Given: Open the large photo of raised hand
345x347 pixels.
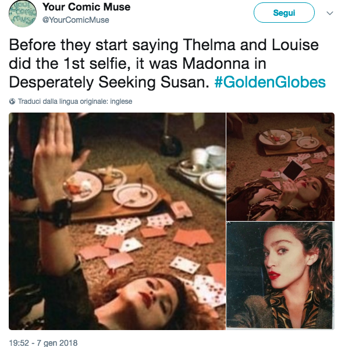Looking at the screenshot, I should [117, 221].
